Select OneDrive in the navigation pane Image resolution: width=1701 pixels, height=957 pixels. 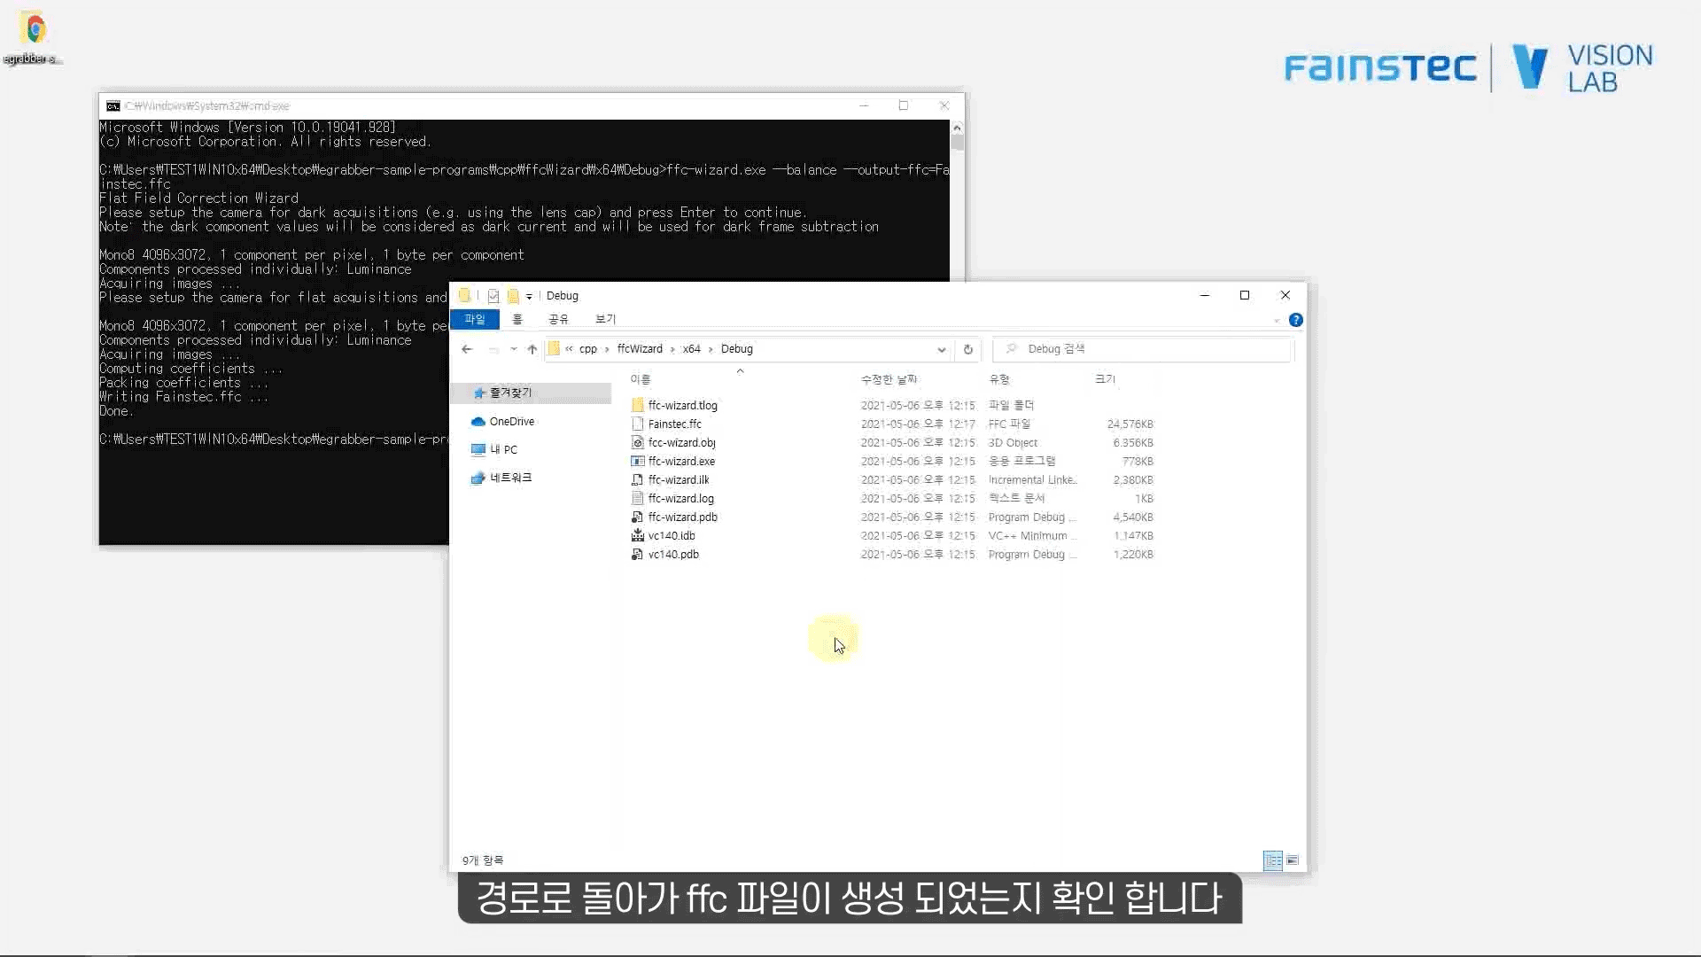511,422
